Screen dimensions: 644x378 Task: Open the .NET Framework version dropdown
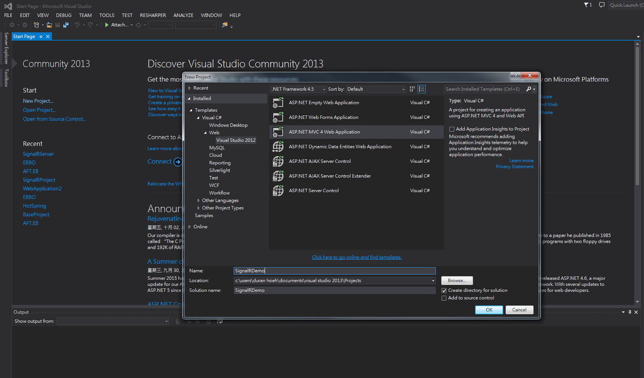[x=298, y=89]
